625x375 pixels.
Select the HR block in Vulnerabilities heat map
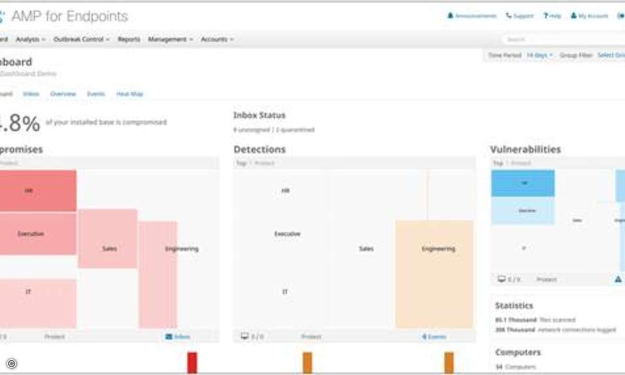(523, 183)
